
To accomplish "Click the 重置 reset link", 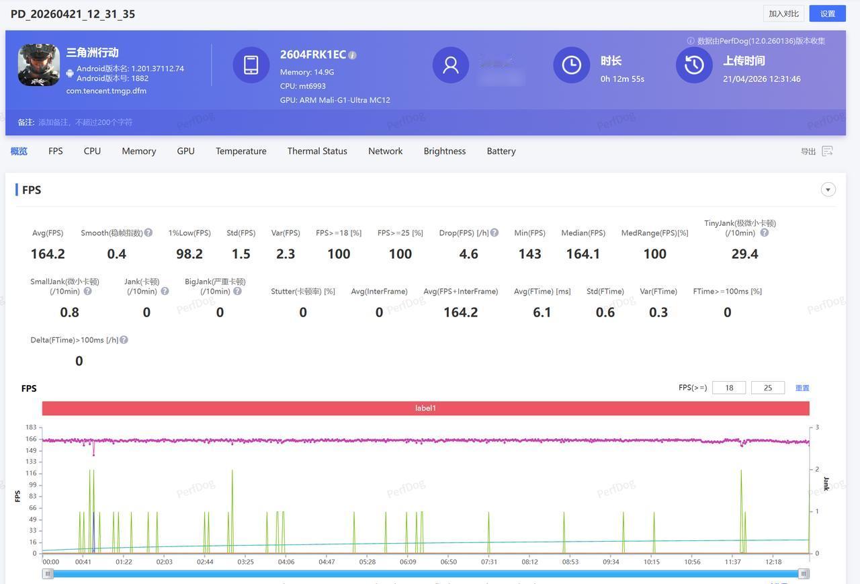I will click(x=802, y=388).
